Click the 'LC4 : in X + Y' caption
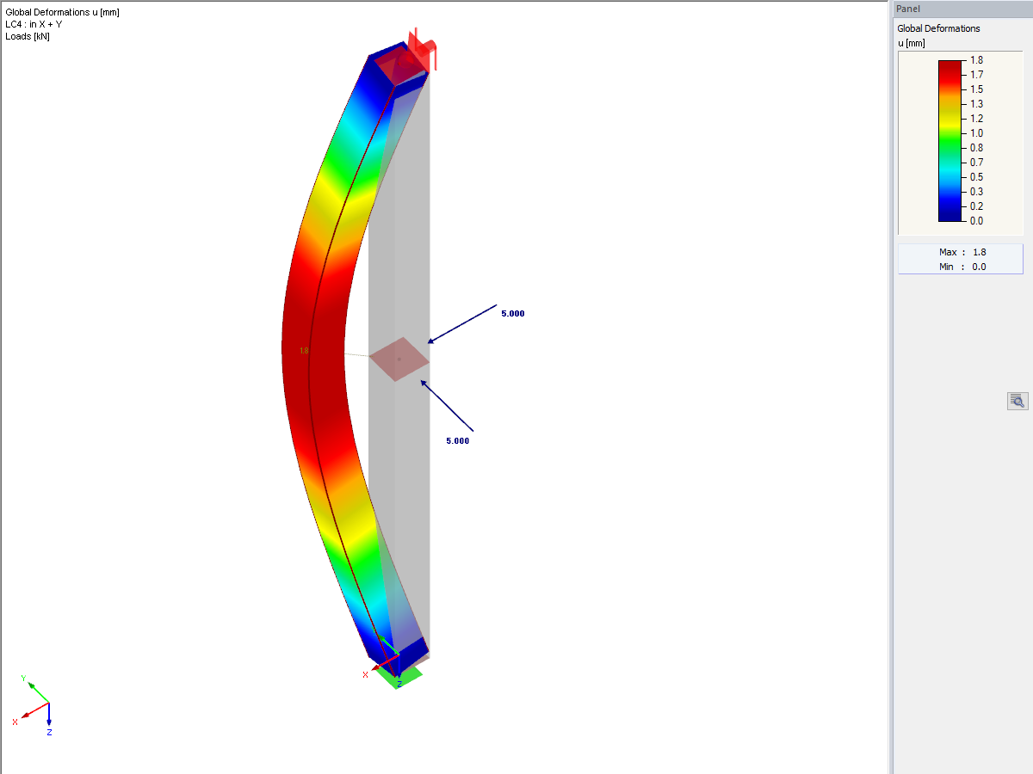This screenshot has width=1033, height=774. coord(34,24)
